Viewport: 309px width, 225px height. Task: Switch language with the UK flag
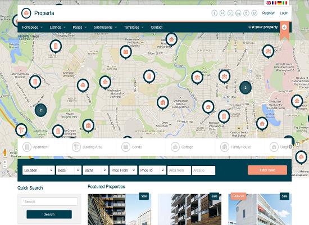[269, 3]
